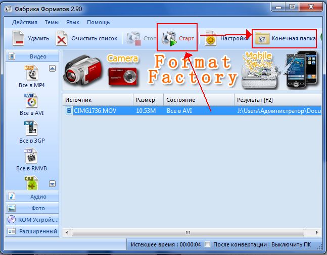Select the Все в MP4 icon
The width and height of the screenshot is (327, 255).
pos(32,73)
